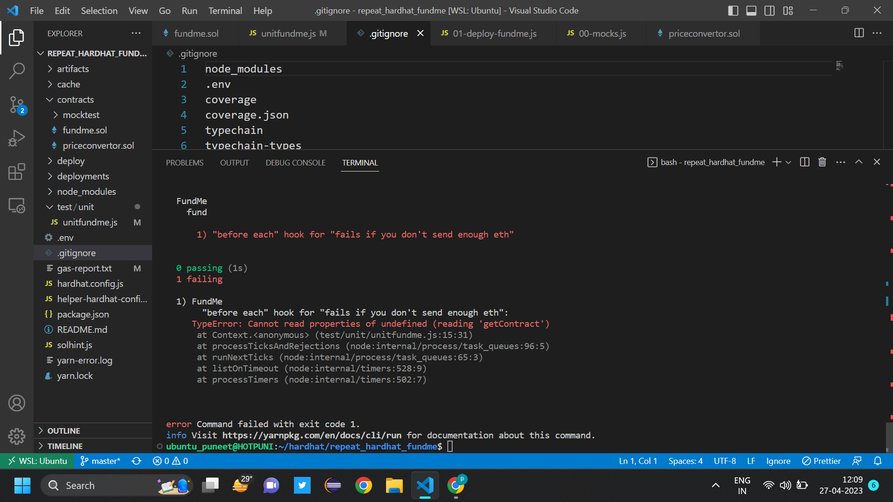Open Customize Layout options
The width and height of the screenshot is (893, 502).
click(x=788, y=10)
